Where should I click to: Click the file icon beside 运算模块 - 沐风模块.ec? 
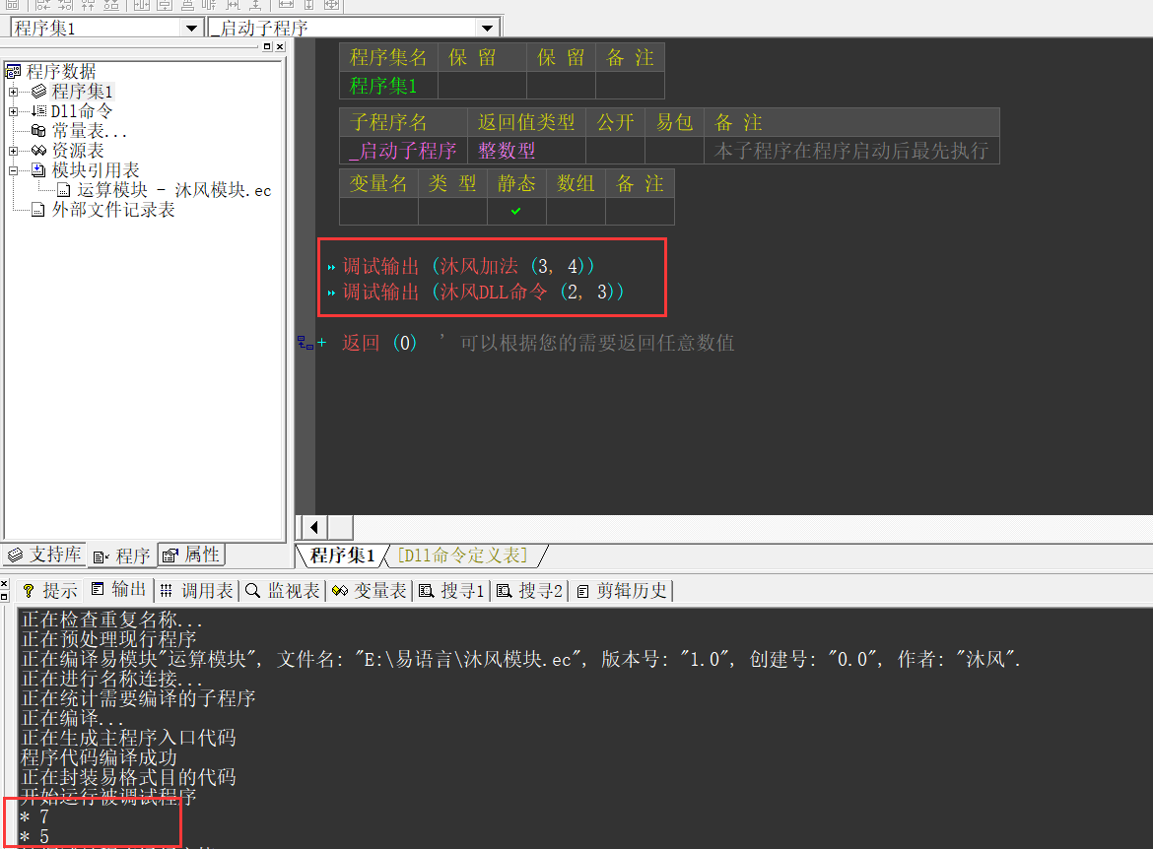click(64, 190)
